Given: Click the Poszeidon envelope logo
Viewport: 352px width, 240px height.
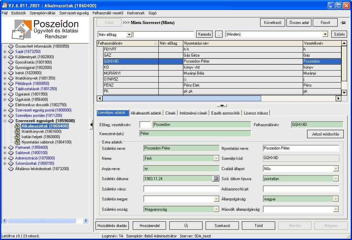Looking at the screenshot, I should point(22,29).
